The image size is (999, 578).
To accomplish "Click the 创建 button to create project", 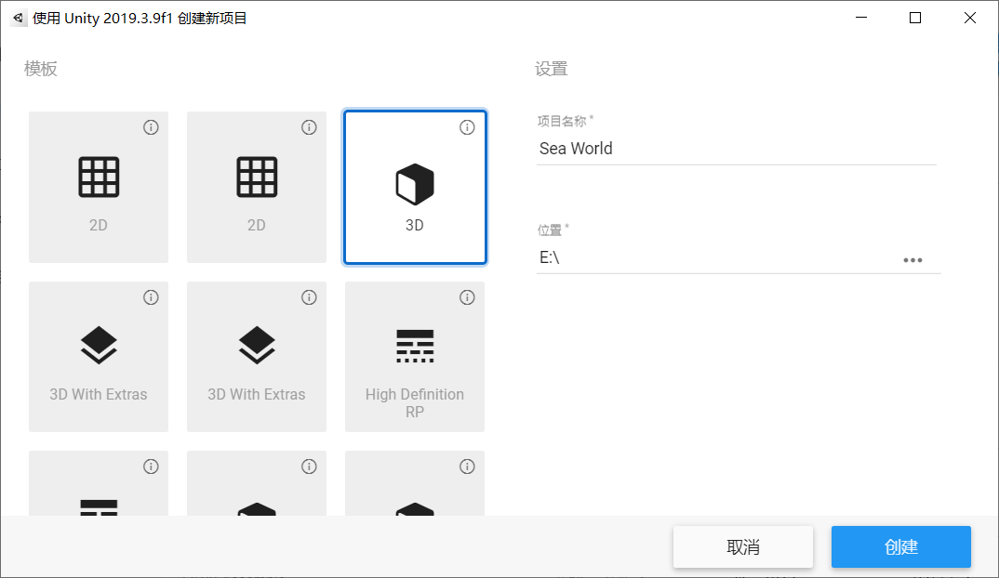I will point(900,546).
